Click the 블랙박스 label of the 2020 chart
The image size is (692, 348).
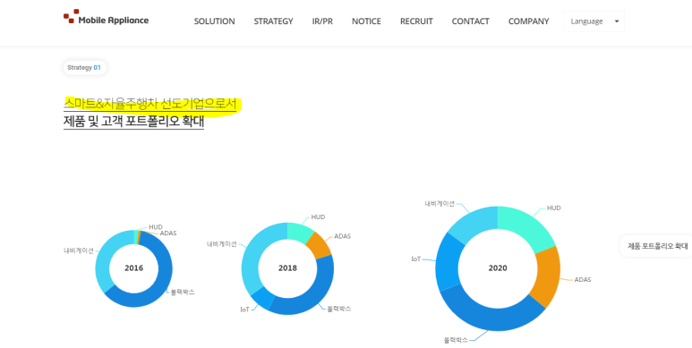pos(456,340)
